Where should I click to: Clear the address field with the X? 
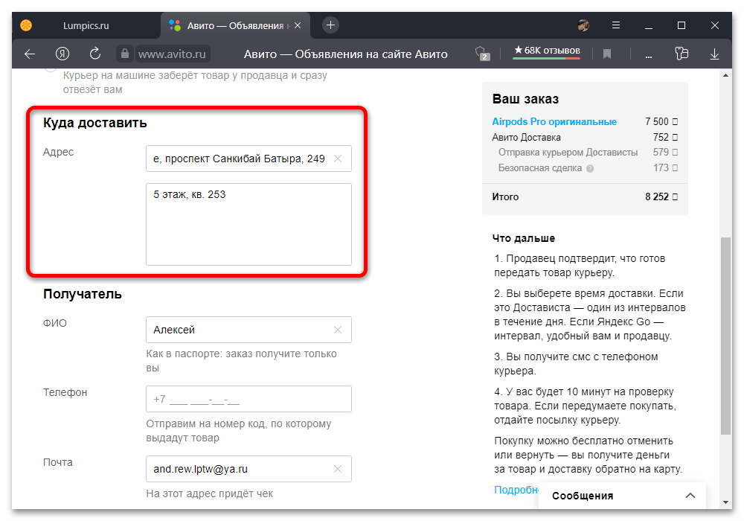click(338, 159)
